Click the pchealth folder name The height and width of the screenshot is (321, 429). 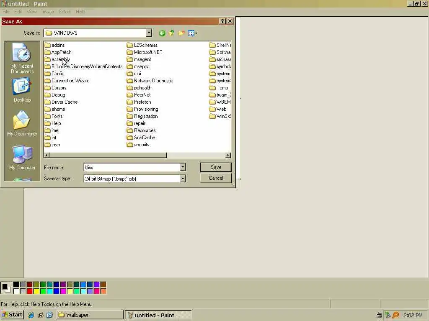[x=142, y=88]
